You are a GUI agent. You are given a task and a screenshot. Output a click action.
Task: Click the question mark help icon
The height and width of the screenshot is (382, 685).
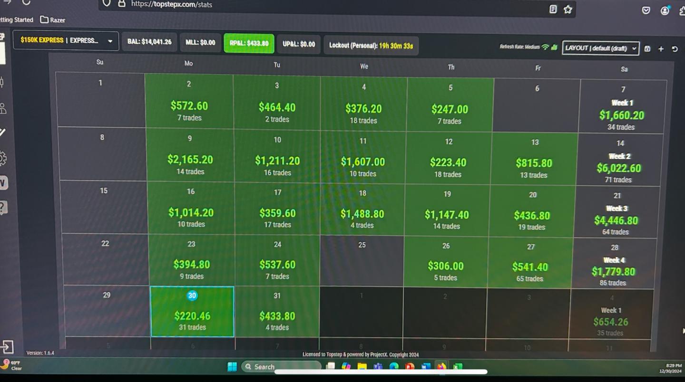pos(3,208)
